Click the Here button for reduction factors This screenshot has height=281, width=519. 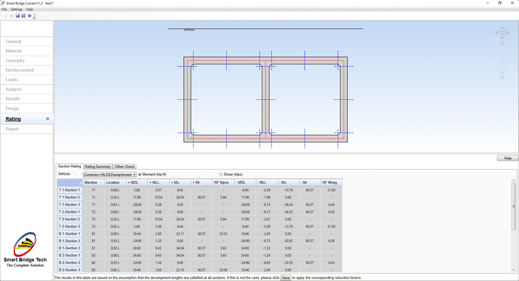285,277
